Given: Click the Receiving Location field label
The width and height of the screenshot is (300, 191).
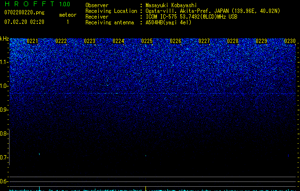Looking at the screenshot, I should click(x=111, y=11).
